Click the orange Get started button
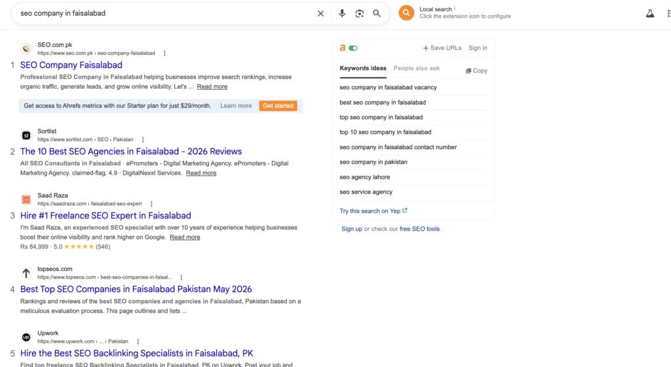 278,105
